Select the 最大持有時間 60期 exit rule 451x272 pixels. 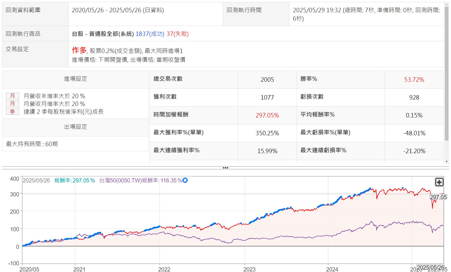(x=32, y=144)
